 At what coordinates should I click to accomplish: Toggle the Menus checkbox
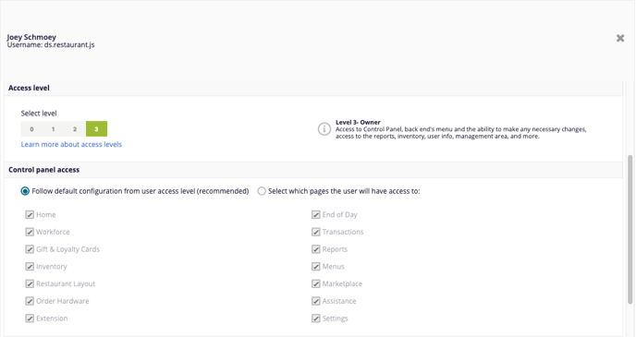pyautogui.click(x=316, y=267)
